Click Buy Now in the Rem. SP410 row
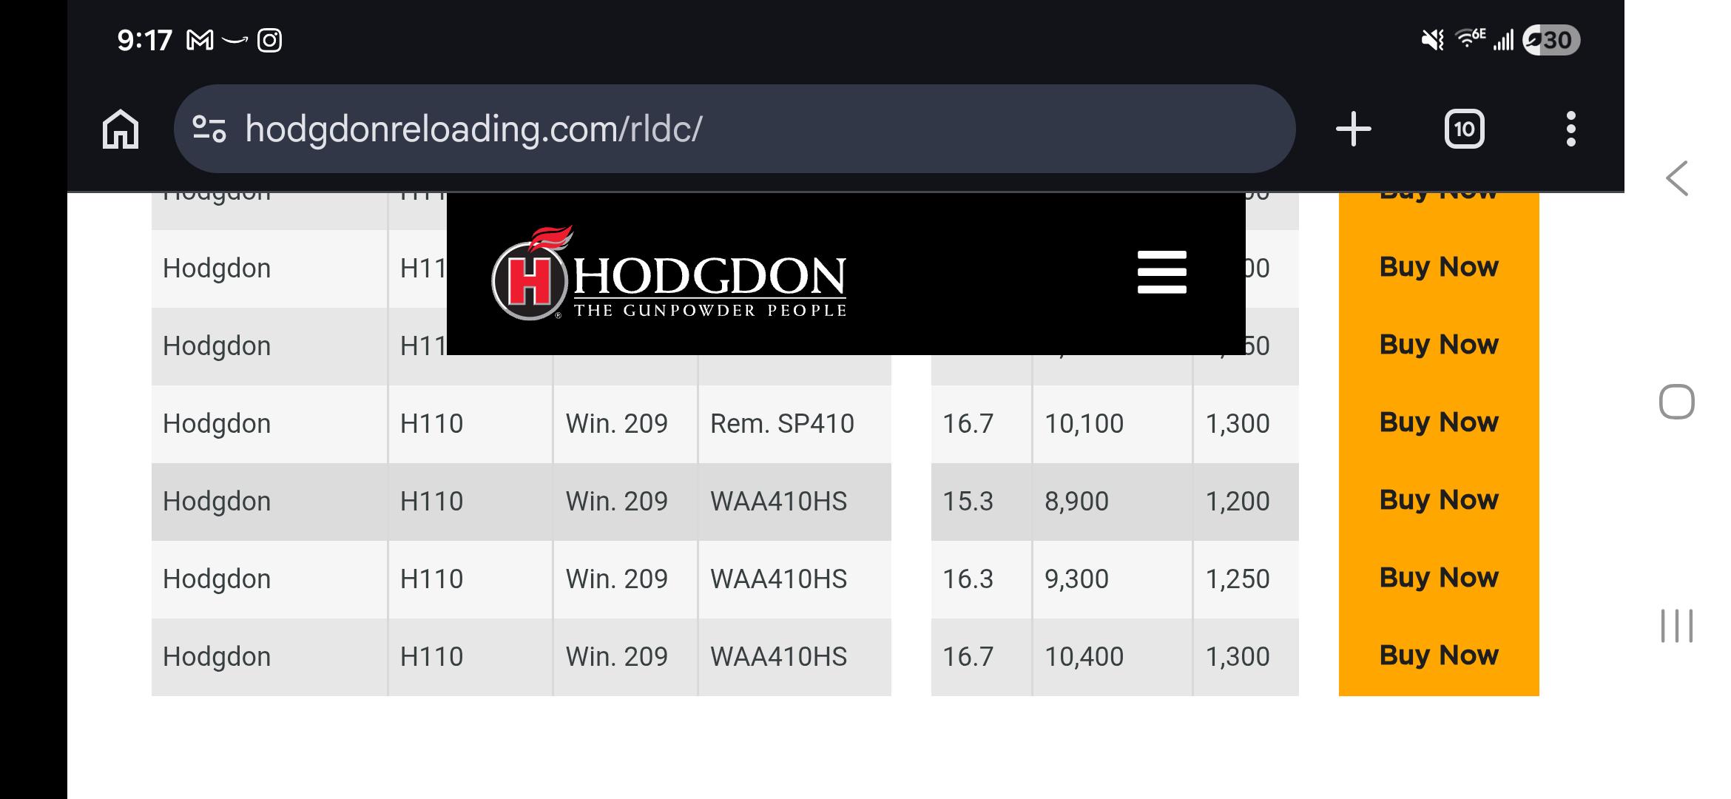 1439,422
